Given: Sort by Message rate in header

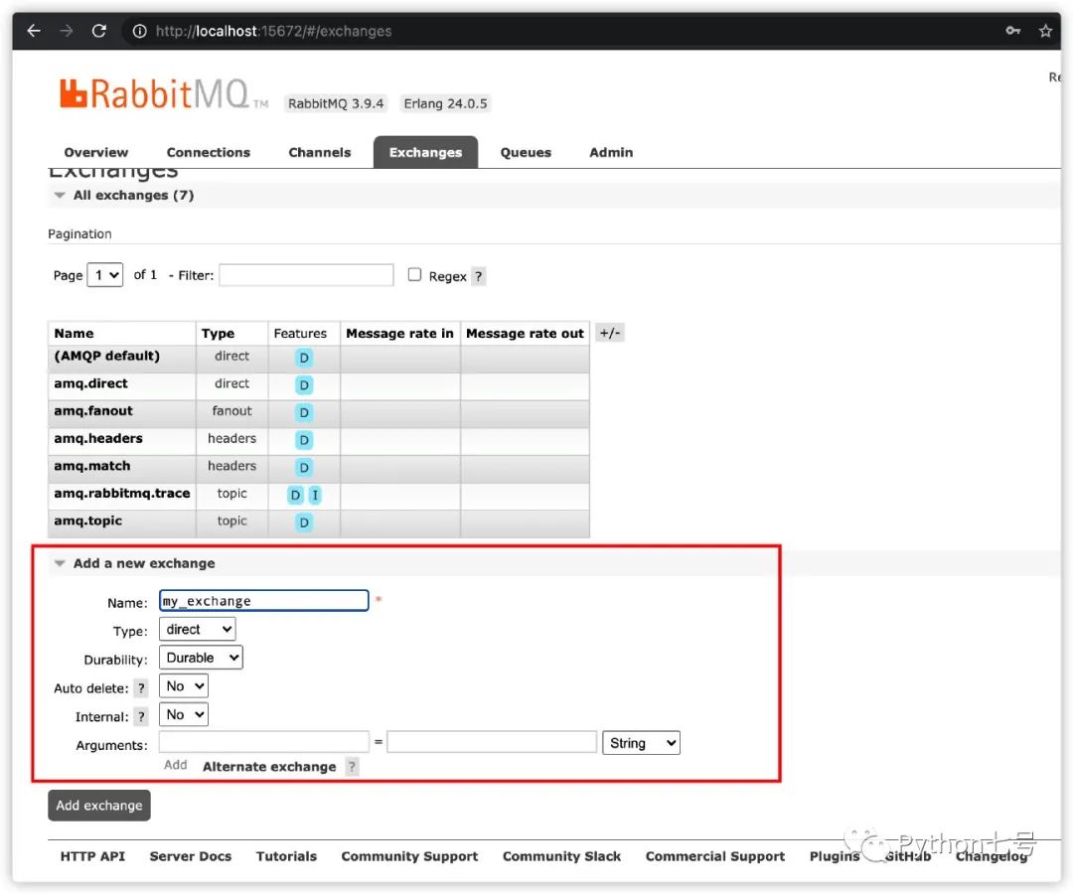Looking at the screenshot, I should click(399, 333).
